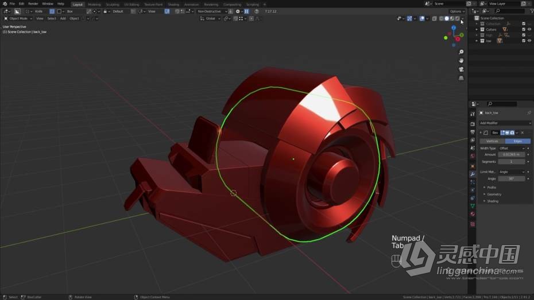Open the World properties tab

pos(473,157)
